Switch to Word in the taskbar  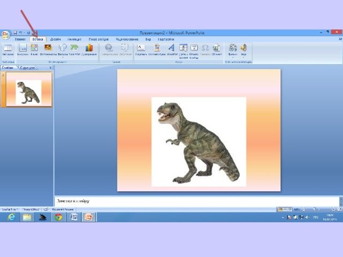click(x=74, y=217)
